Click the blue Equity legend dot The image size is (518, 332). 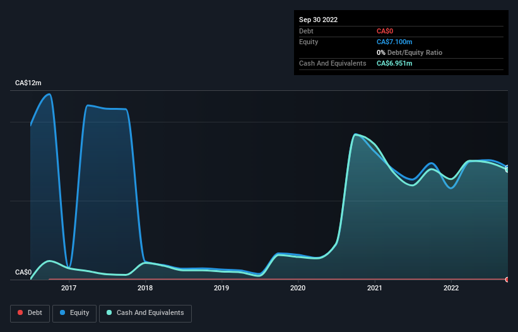point(62,312)
